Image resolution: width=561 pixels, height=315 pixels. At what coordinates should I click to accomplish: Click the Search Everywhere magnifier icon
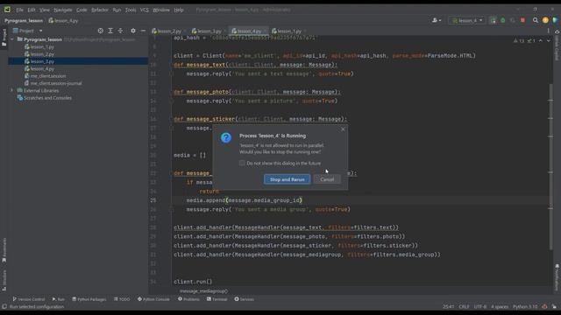[536, 21]
